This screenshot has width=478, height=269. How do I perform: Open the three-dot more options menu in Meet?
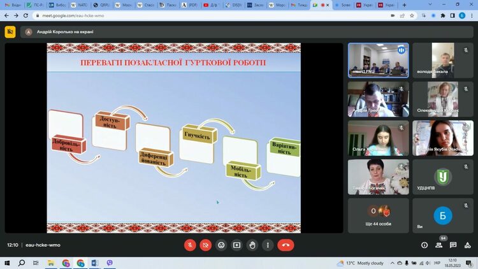[268, 245]
